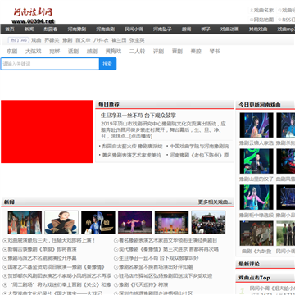The image size is (295, 295).
Task: Open the 其他戏曲 nav item
Action: click(258, 29)
